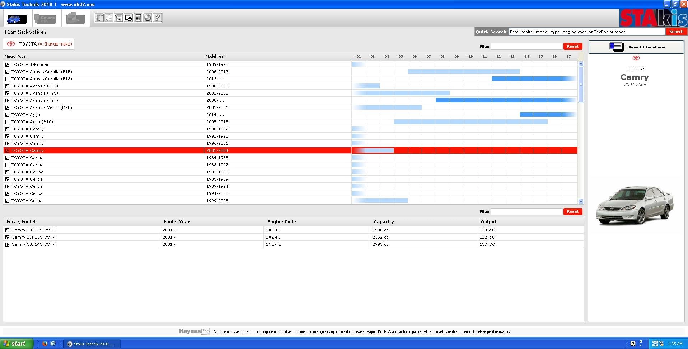688x349 pixels.
Task: Click the HaynesPro logo in footer
Action: [x=194, y=331]
